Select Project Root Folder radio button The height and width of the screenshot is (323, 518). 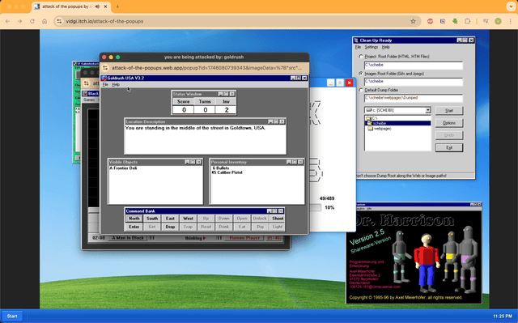click(x=361, y=57)
